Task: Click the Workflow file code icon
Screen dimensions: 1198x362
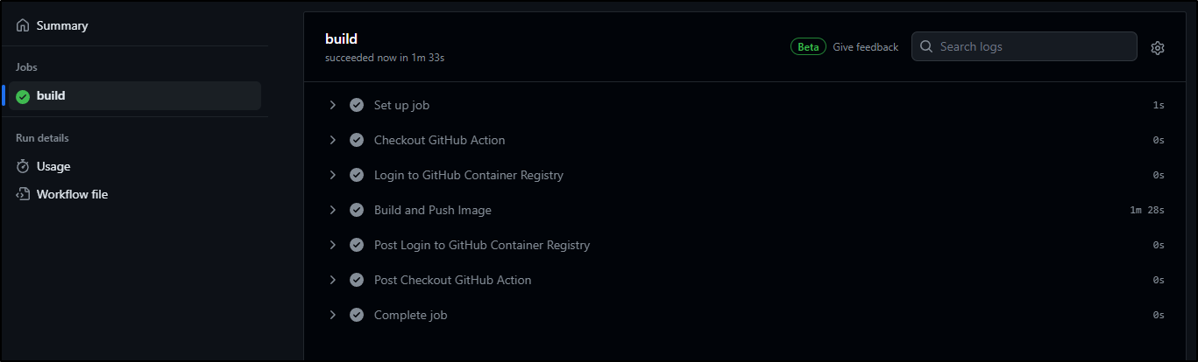Action: coord(23,194)
